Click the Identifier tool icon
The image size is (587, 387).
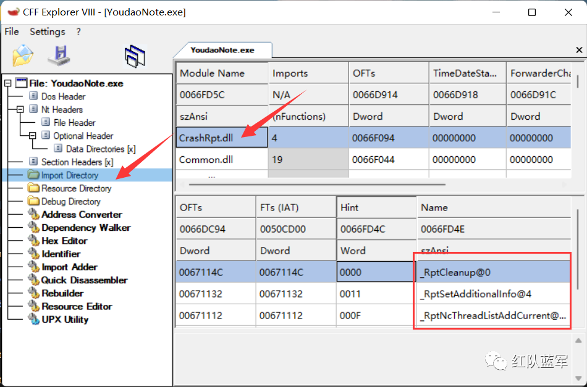pyautogui.click(x=34, y=254)
